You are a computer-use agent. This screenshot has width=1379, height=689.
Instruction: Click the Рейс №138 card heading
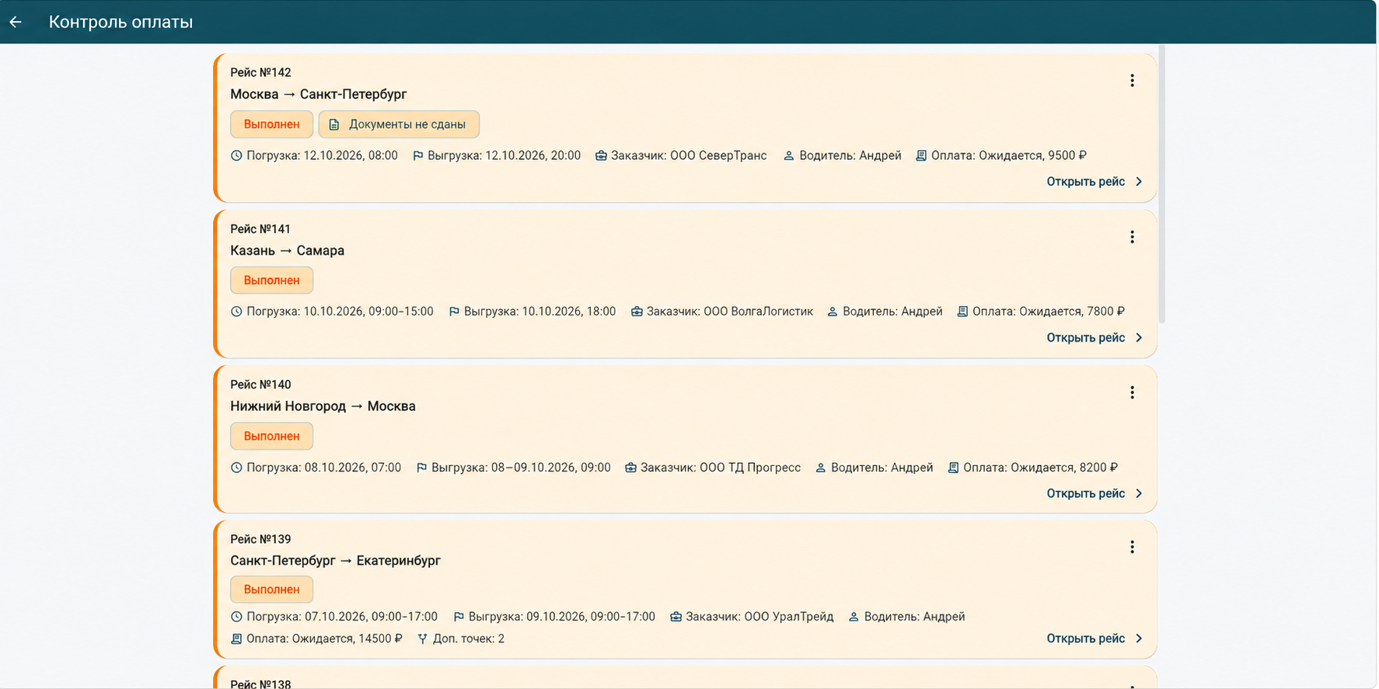coord(260,684)
